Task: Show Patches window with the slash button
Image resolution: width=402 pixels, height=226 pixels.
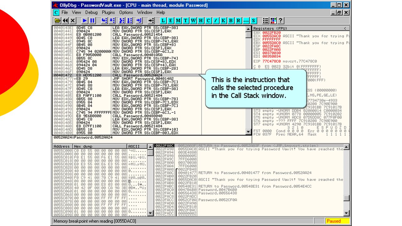Action: (x=216, y=21)
